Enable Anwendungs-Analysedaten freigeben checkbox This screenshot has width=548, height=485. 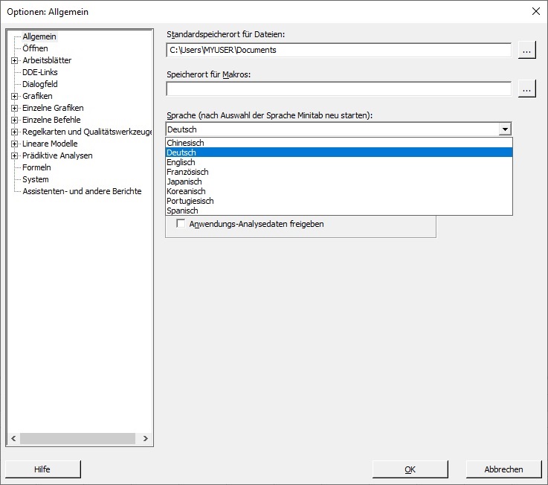181,223
